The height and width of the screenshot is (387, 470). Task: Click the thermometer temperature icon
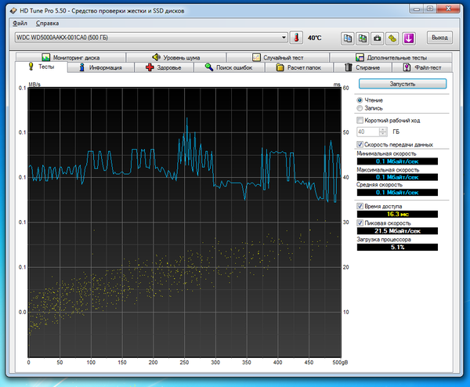coord(295,38)
